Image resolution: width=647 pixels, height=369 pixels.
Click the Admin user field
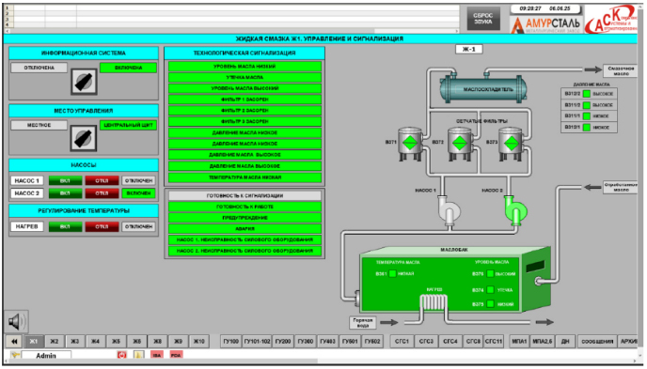(x=46, y=356)
